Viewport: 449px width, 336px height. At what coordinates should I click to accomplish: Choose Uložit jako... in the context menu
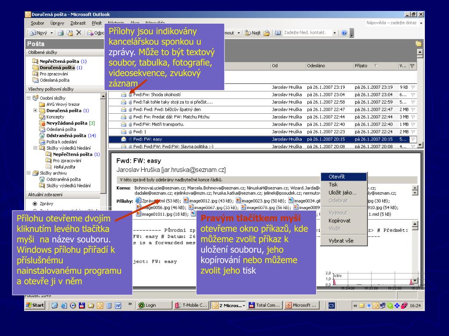pos(344,192)
